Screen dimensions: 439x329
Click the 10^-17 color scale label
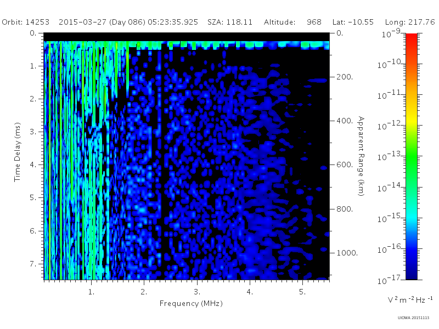(x=390, y=279)
